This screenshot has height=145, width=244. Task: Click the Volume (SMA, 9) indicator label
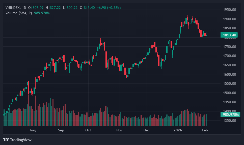pos(19,13)
